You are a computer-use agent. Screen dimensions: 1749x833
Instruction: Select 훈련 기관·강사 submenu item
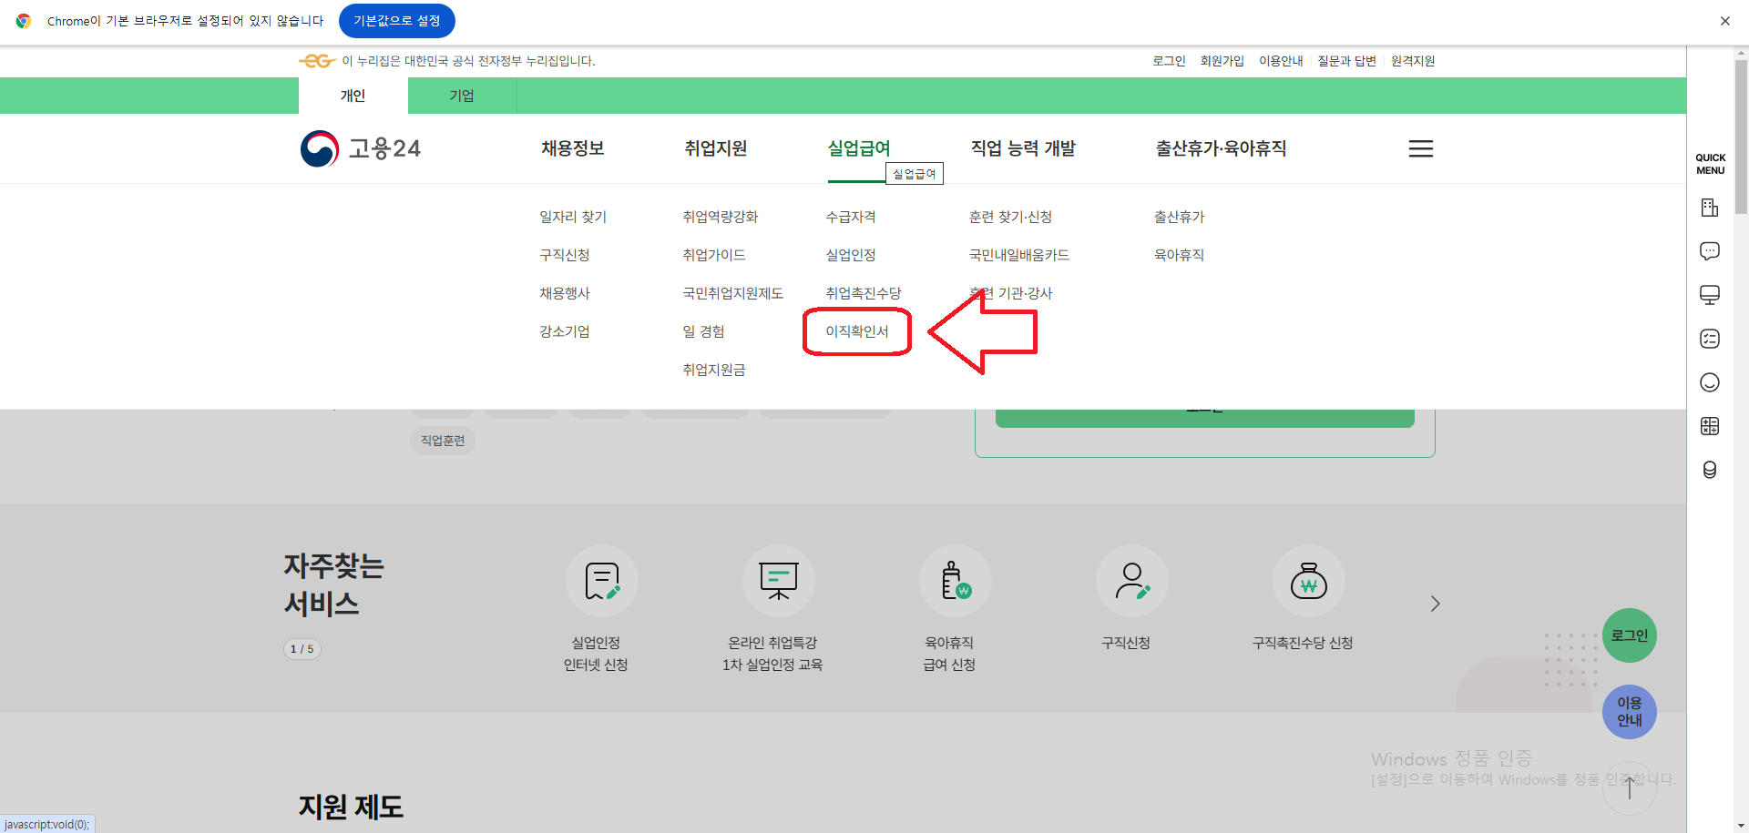1010,293
